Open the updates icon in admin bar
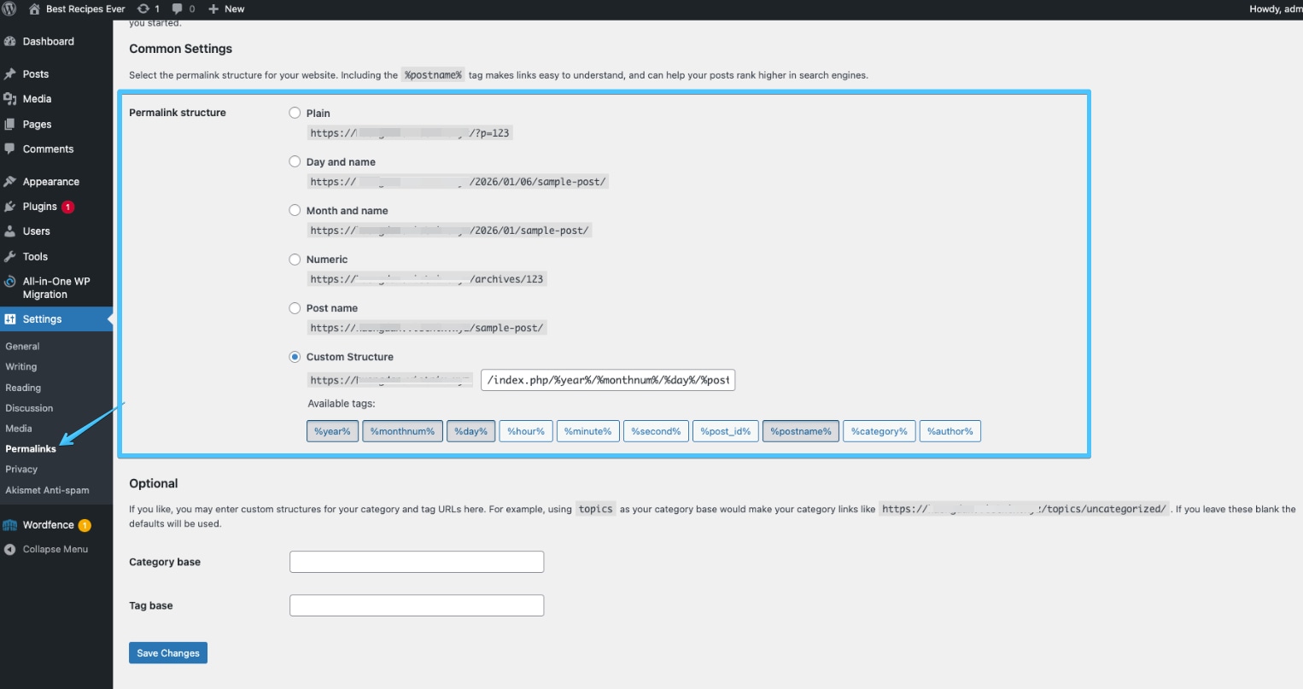 [x=149, y=9]
